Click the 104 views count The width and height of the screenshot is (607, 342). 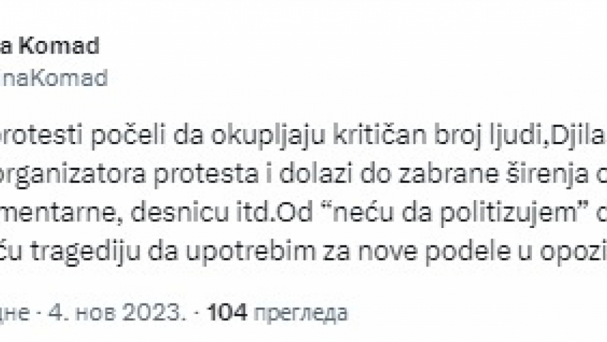[226, 314]
